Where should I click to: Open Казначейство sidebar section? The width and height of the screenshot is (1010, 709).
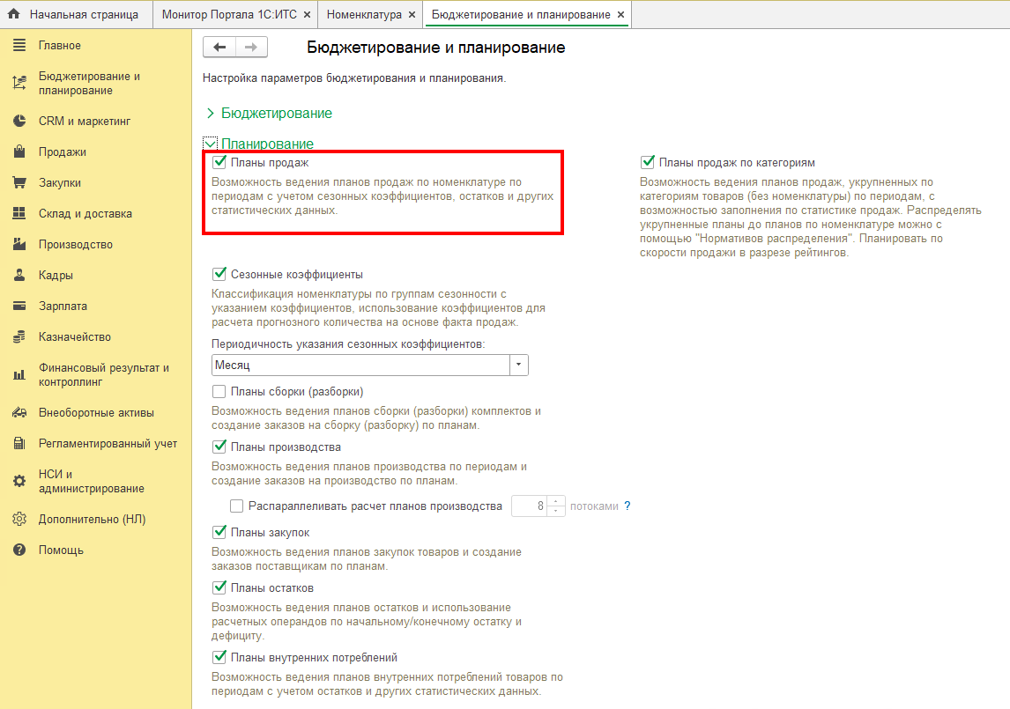[75, 336]
